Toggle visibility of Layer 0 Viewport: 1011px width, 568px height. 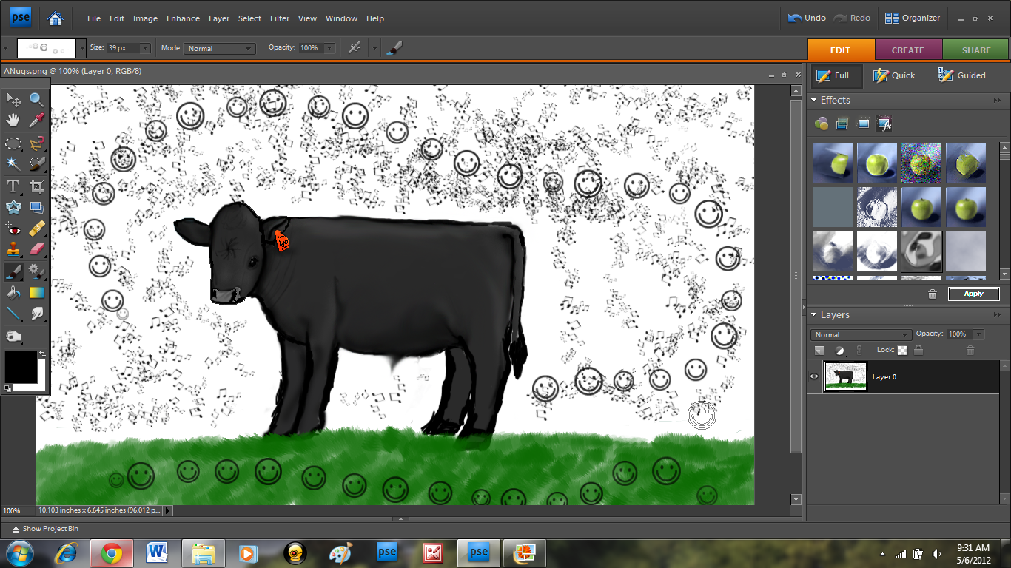pyautogui.click(x=814, y=376)
